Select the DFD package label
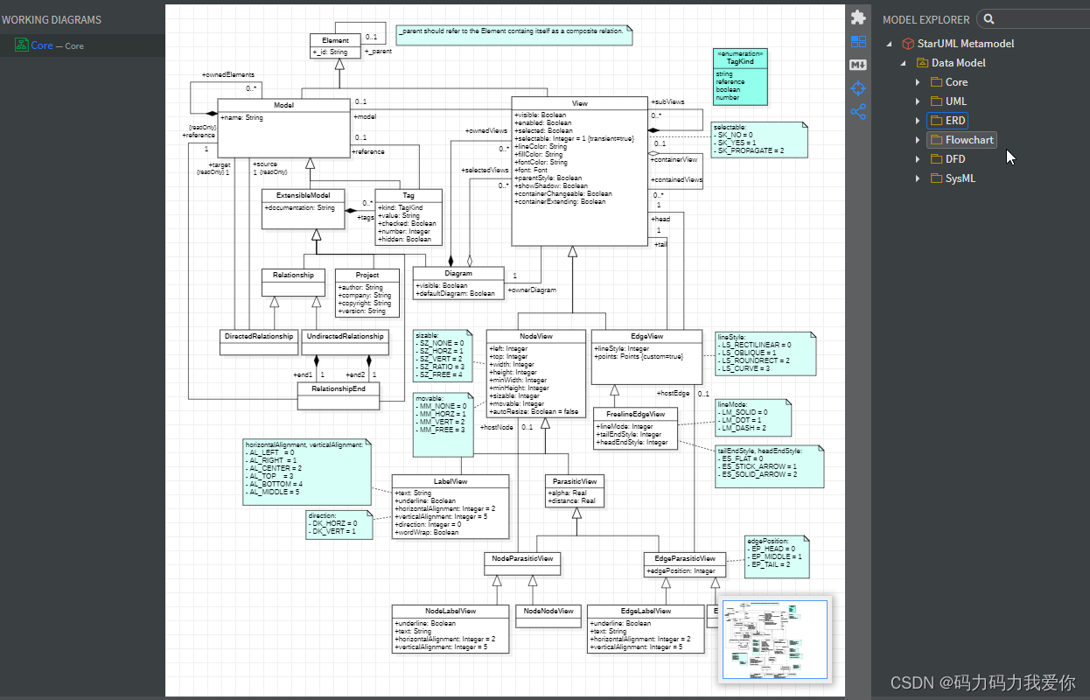Screen dimensions: 1090x700 (x=955, y=159)
